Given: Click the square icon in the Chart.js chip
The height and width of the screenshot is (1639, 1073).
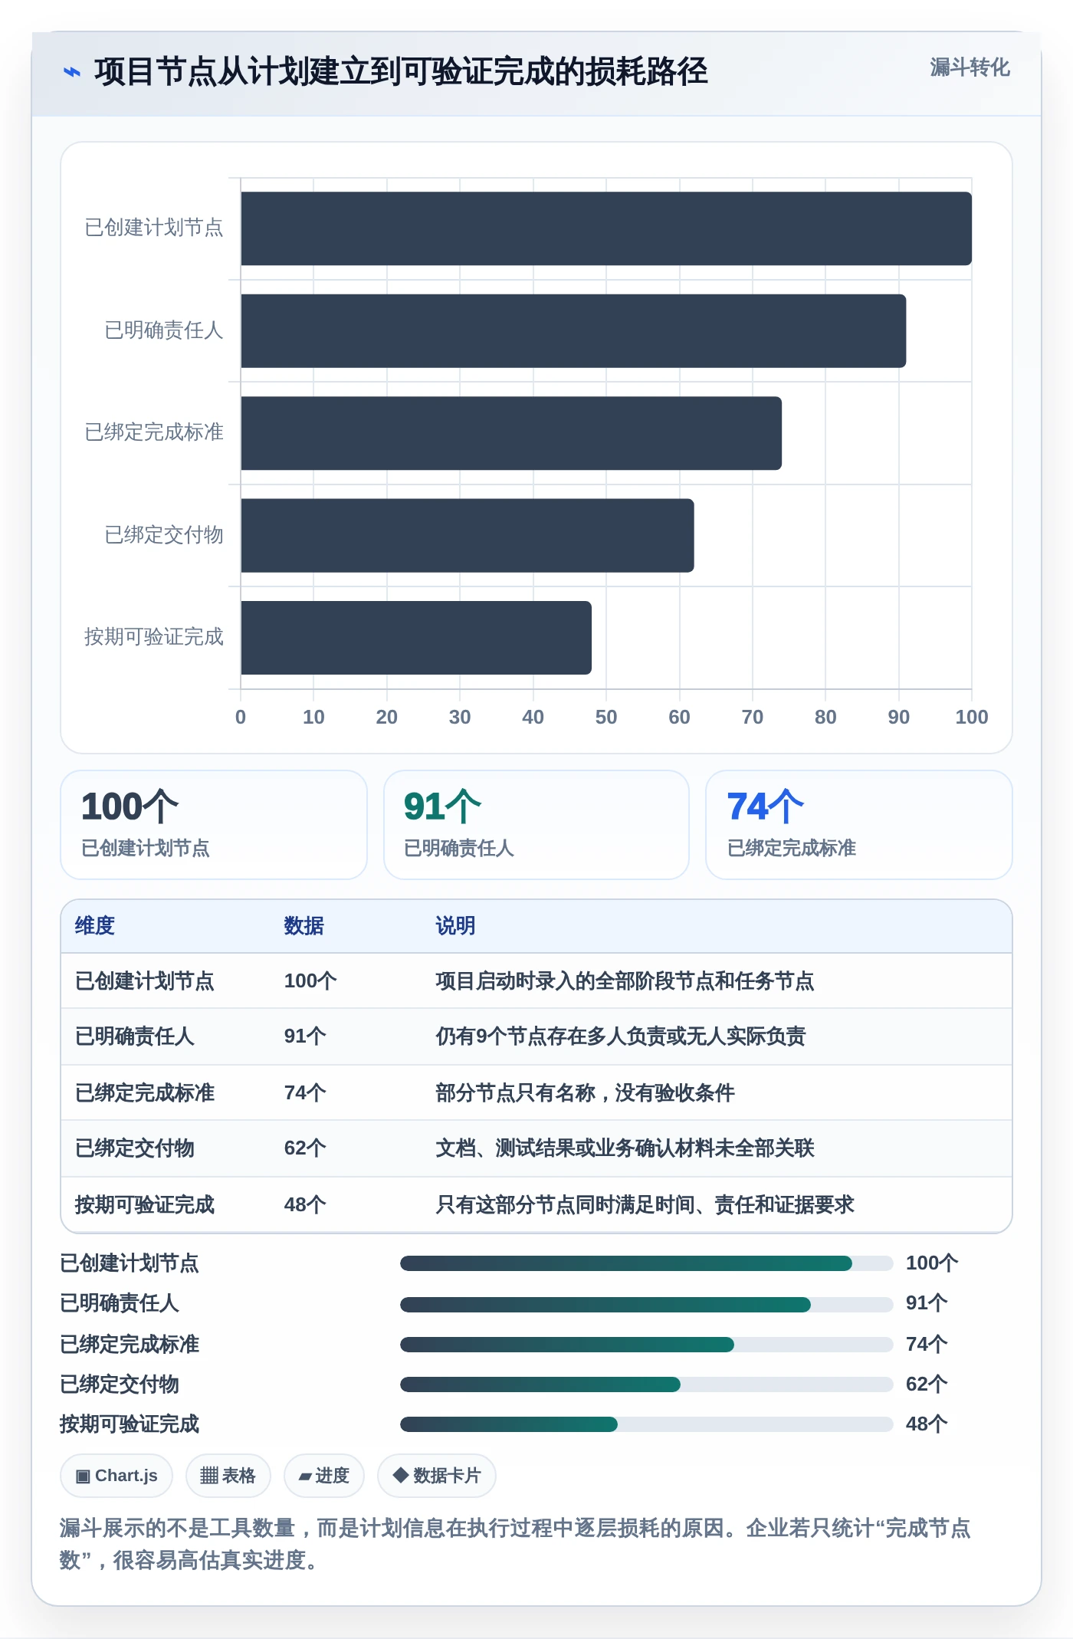Looking at the screenshot, I should pyautogui.click(x=83, y=1476).
